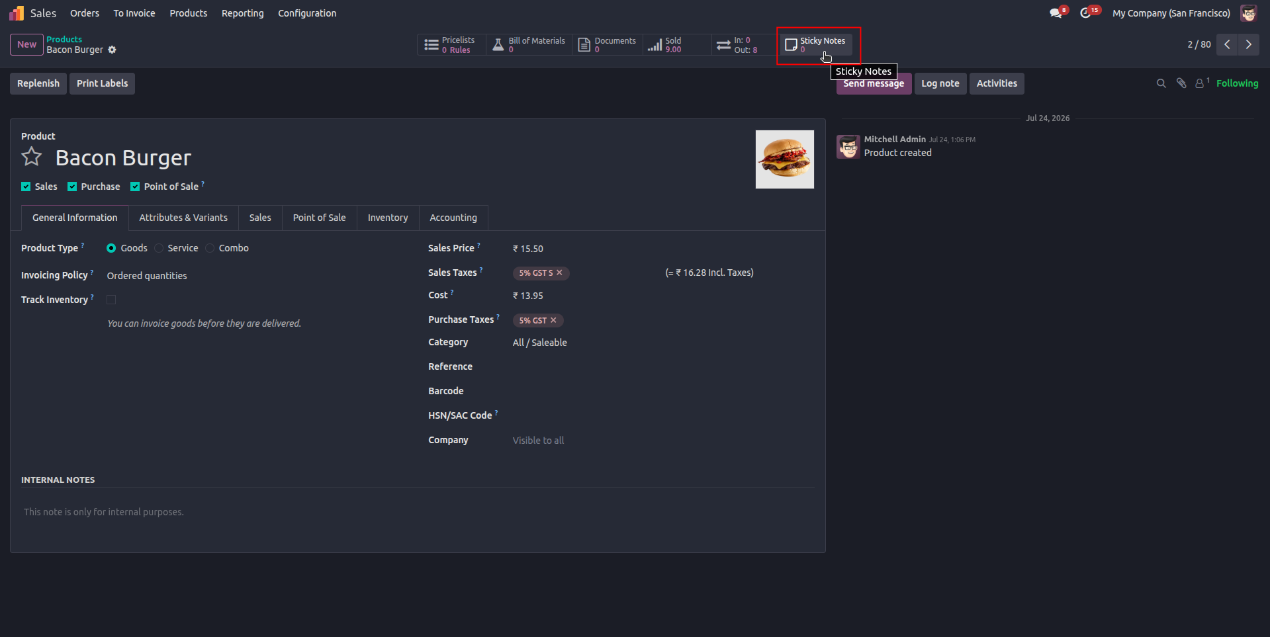Attach files using the paperclip icon
The image size is (1270, 637).
[1181, 83]
